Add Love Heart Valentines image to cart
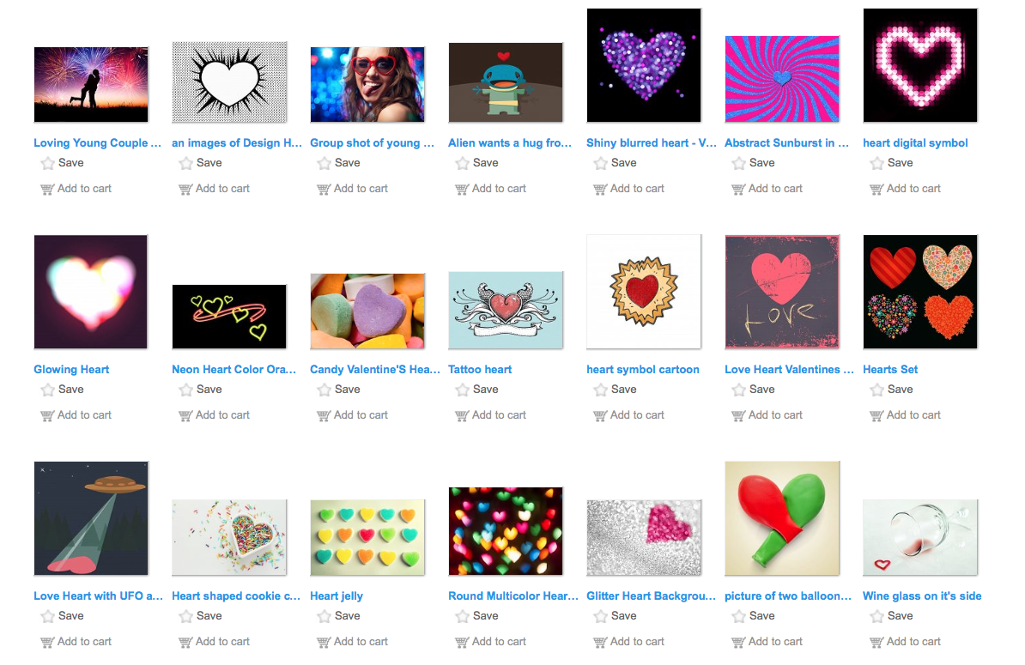Screen dimensions: 1025x665 point(767,414)
